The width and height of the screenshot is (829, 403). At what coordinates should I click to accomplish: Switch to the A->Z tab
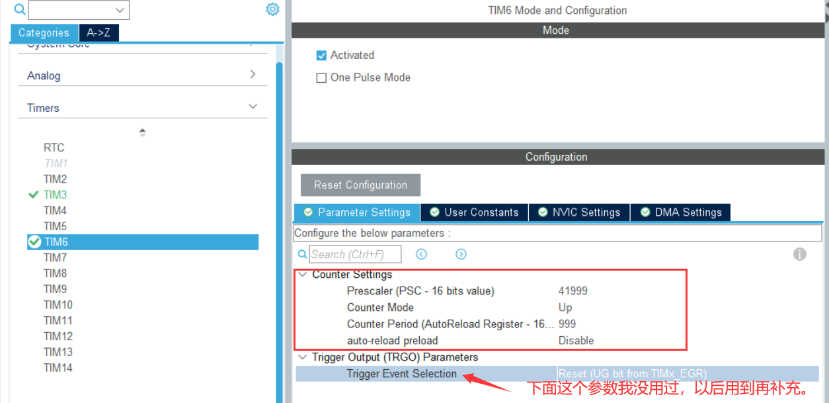99,33
